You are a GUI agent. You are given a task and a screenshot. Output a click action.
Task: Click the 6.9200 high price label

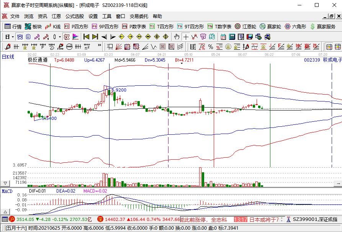pyautogui.click(x=119, y=90)
